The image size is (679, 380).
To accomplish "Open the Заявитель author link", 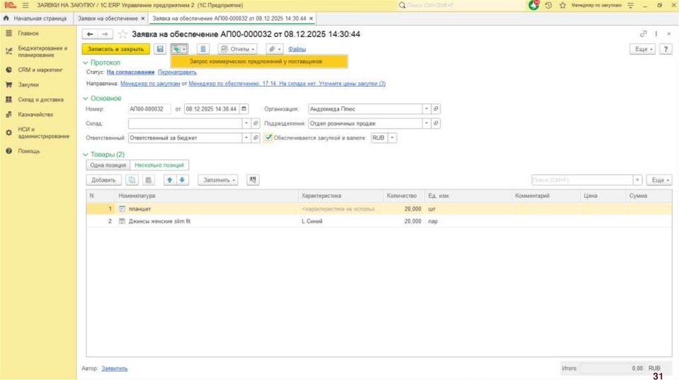I will (114, 368).
